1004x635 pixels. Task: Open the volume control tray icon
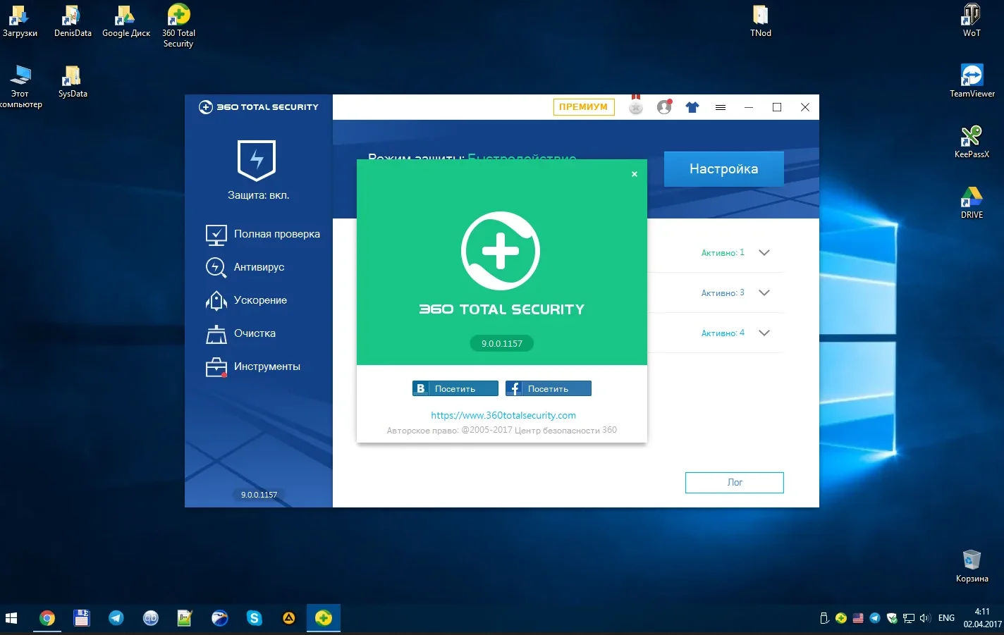(x=925, y=618)
